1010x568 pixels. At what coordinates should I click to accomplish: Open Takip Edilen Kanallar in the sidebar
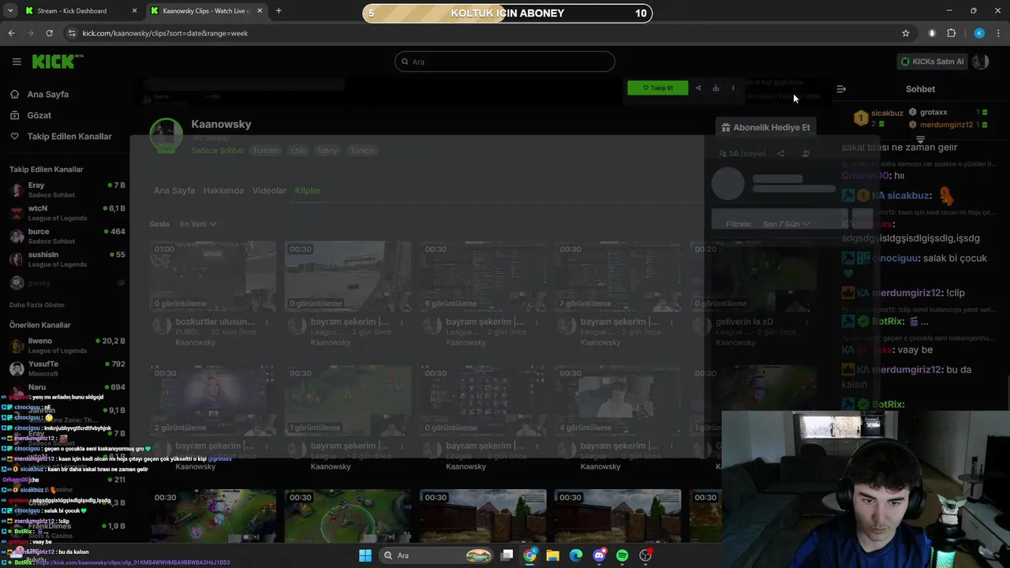(x=62, y=136)
